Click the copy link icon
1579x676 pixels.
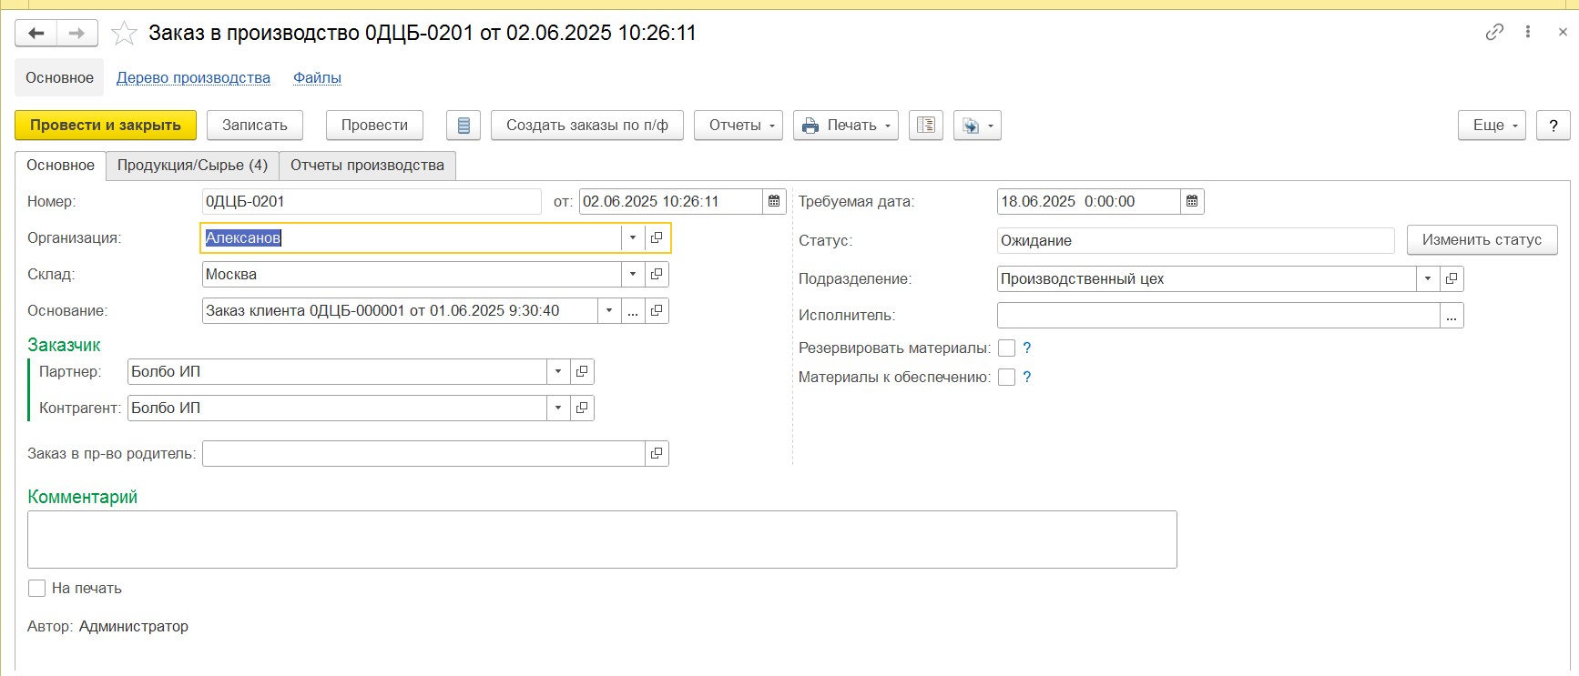1494,32
